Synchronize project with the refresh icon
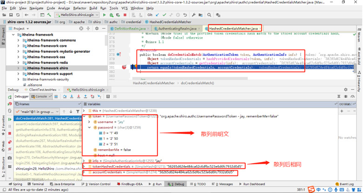The width and height of the screenshot is (363, 193). (18, 15)
